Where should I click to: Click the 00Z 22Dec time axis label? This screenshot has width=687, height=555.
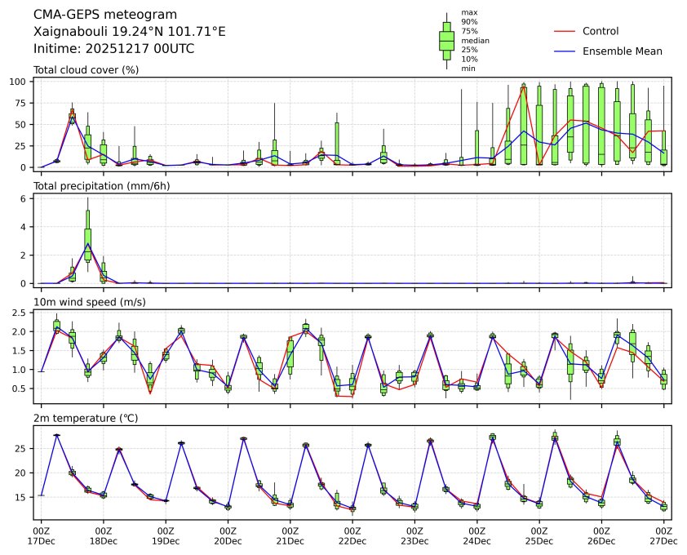point(352,535)
